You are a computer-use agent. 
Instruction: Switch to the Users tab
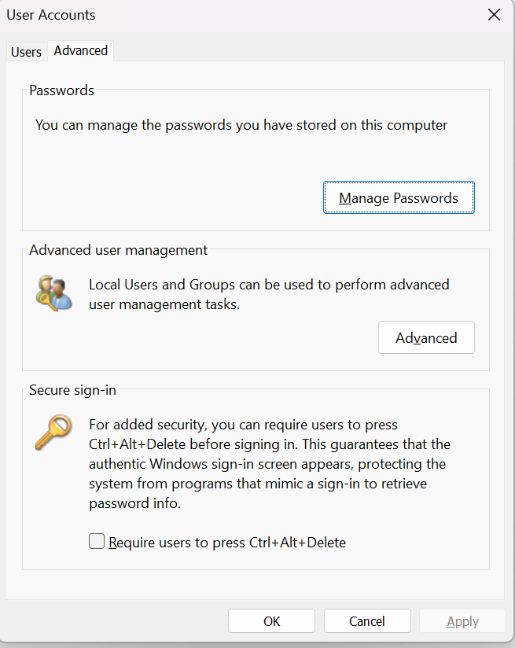tap(27, 52)
